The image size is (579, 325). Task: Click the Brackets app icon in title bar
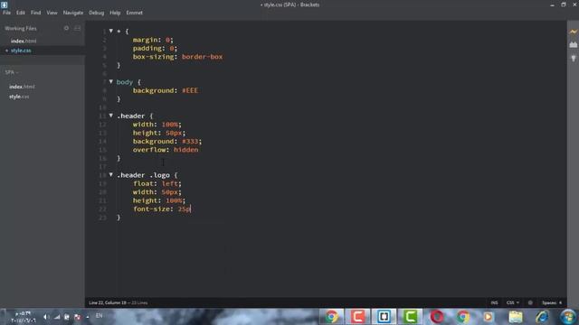click(x=4, y=5)
